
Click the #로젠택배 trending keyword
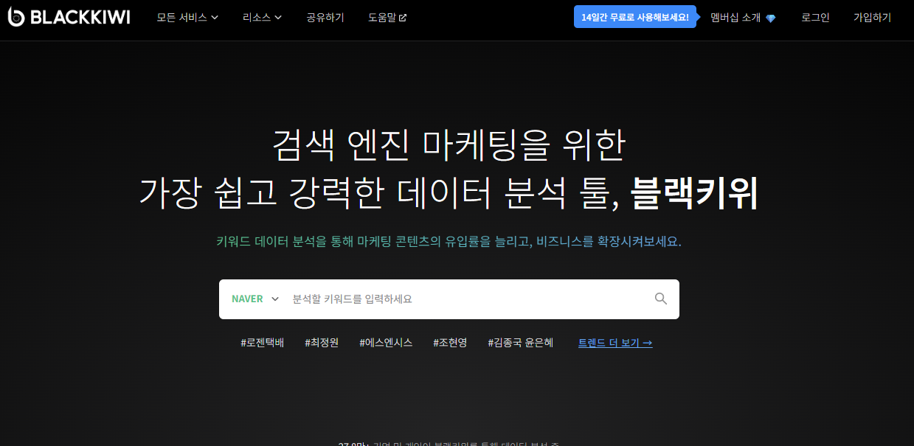click(x=262, y=342)
